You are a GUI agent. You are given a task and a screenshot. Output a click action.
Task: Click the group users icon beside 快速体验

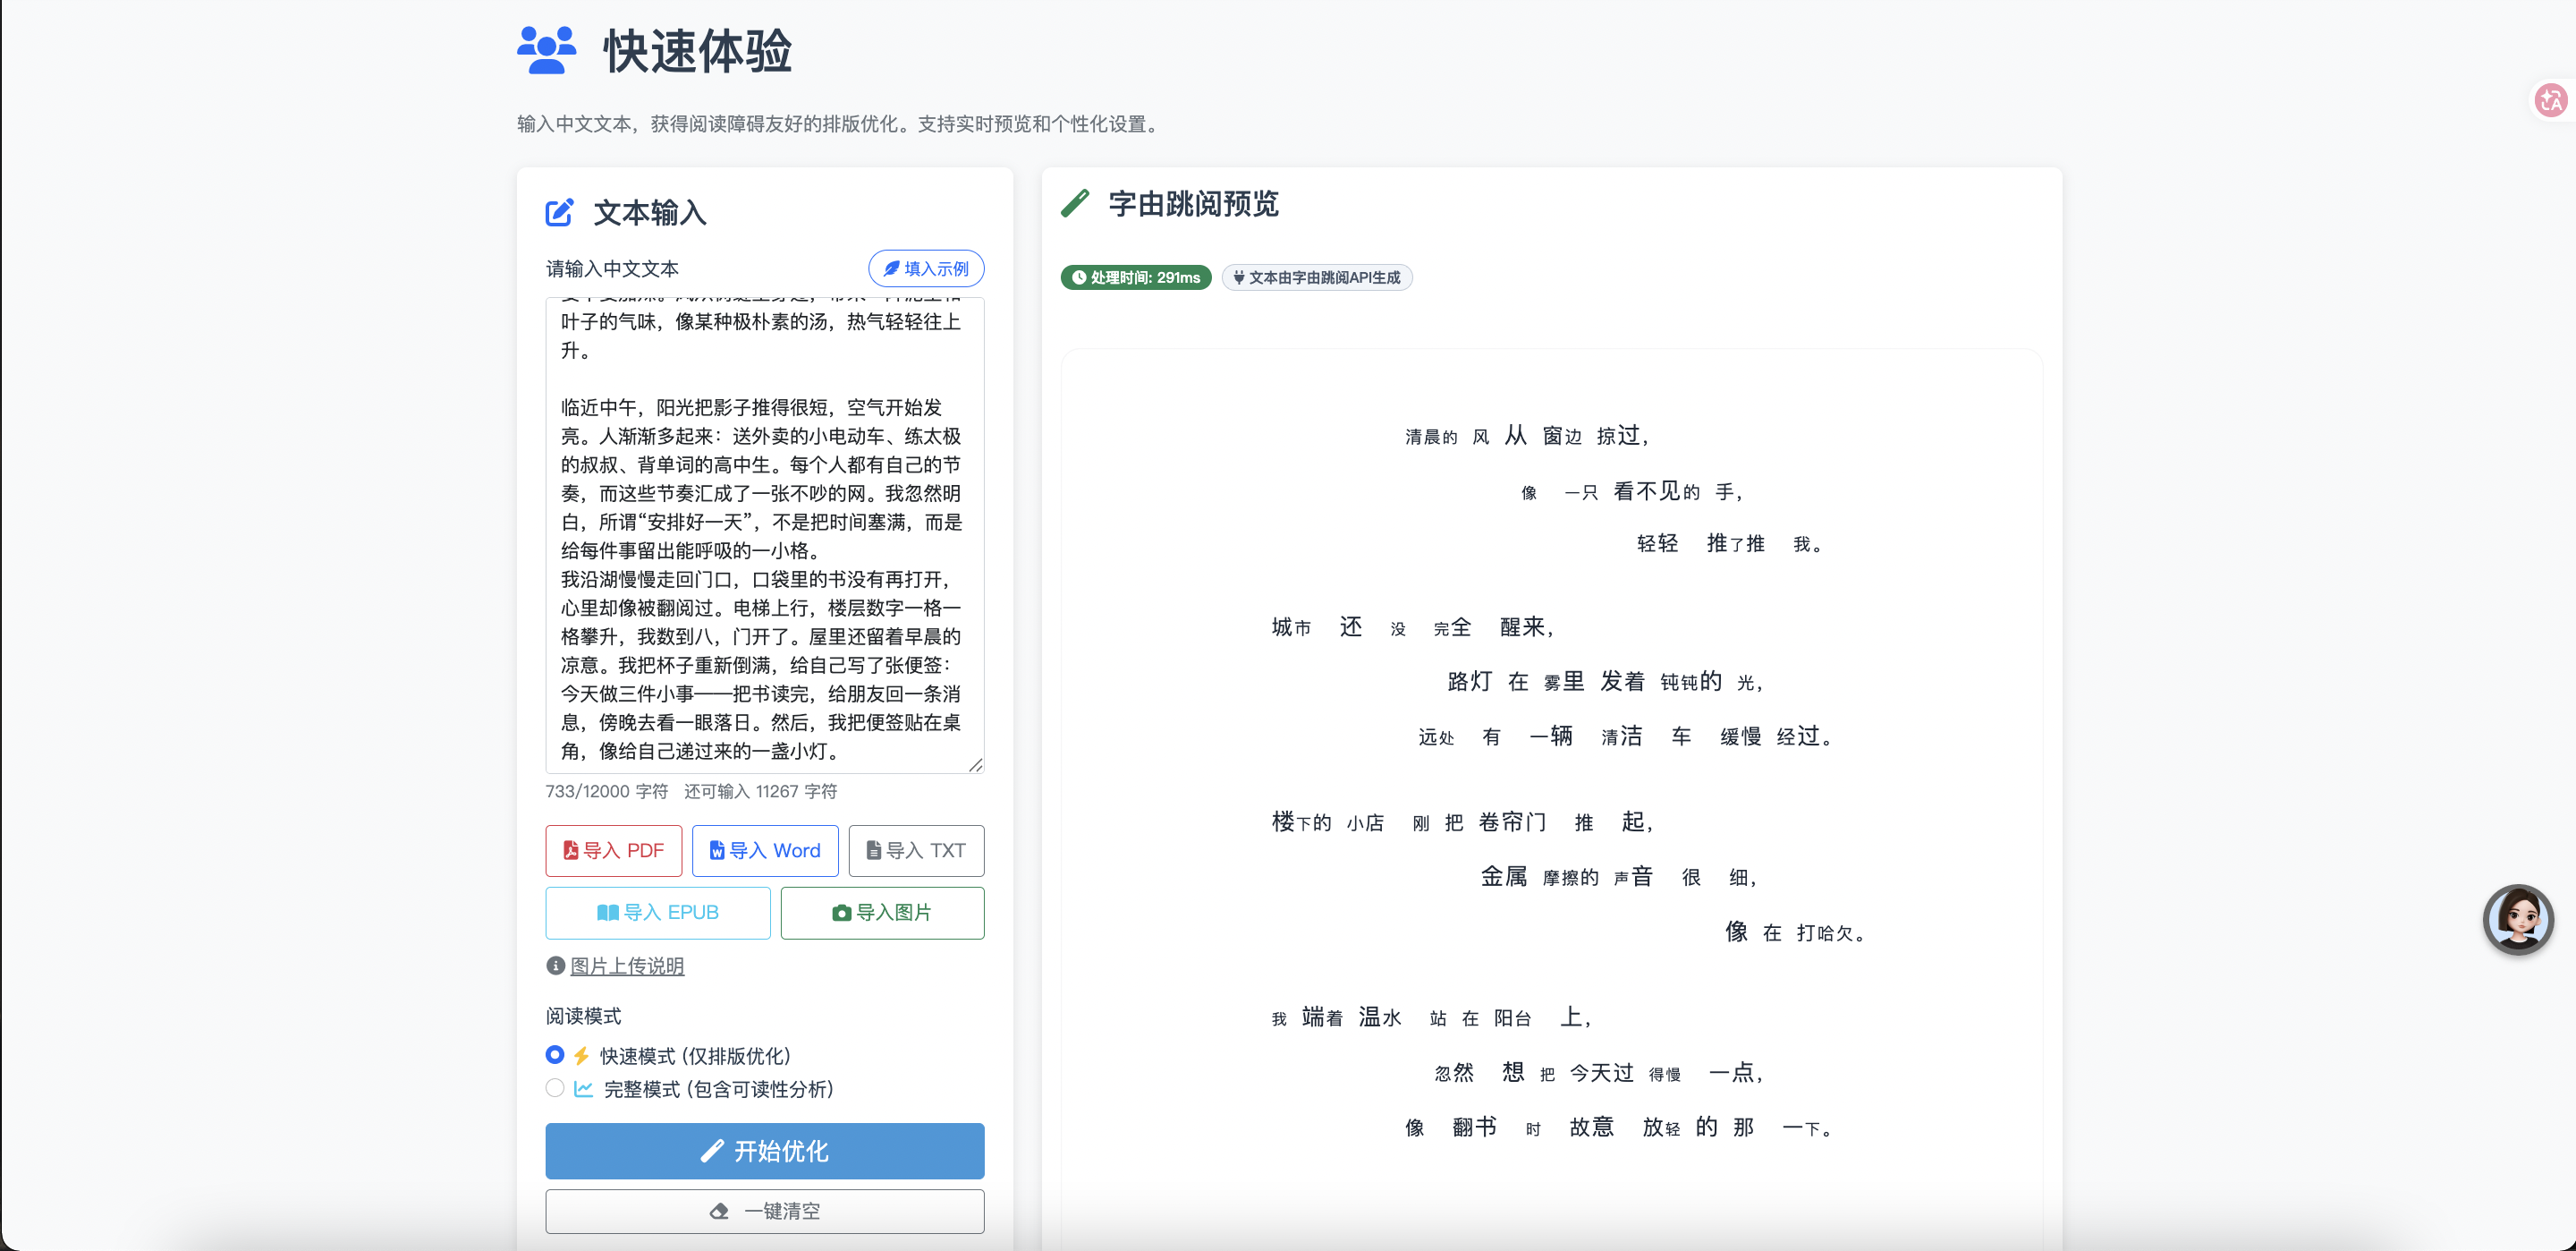pyautogui.click(x=546, y=50)
